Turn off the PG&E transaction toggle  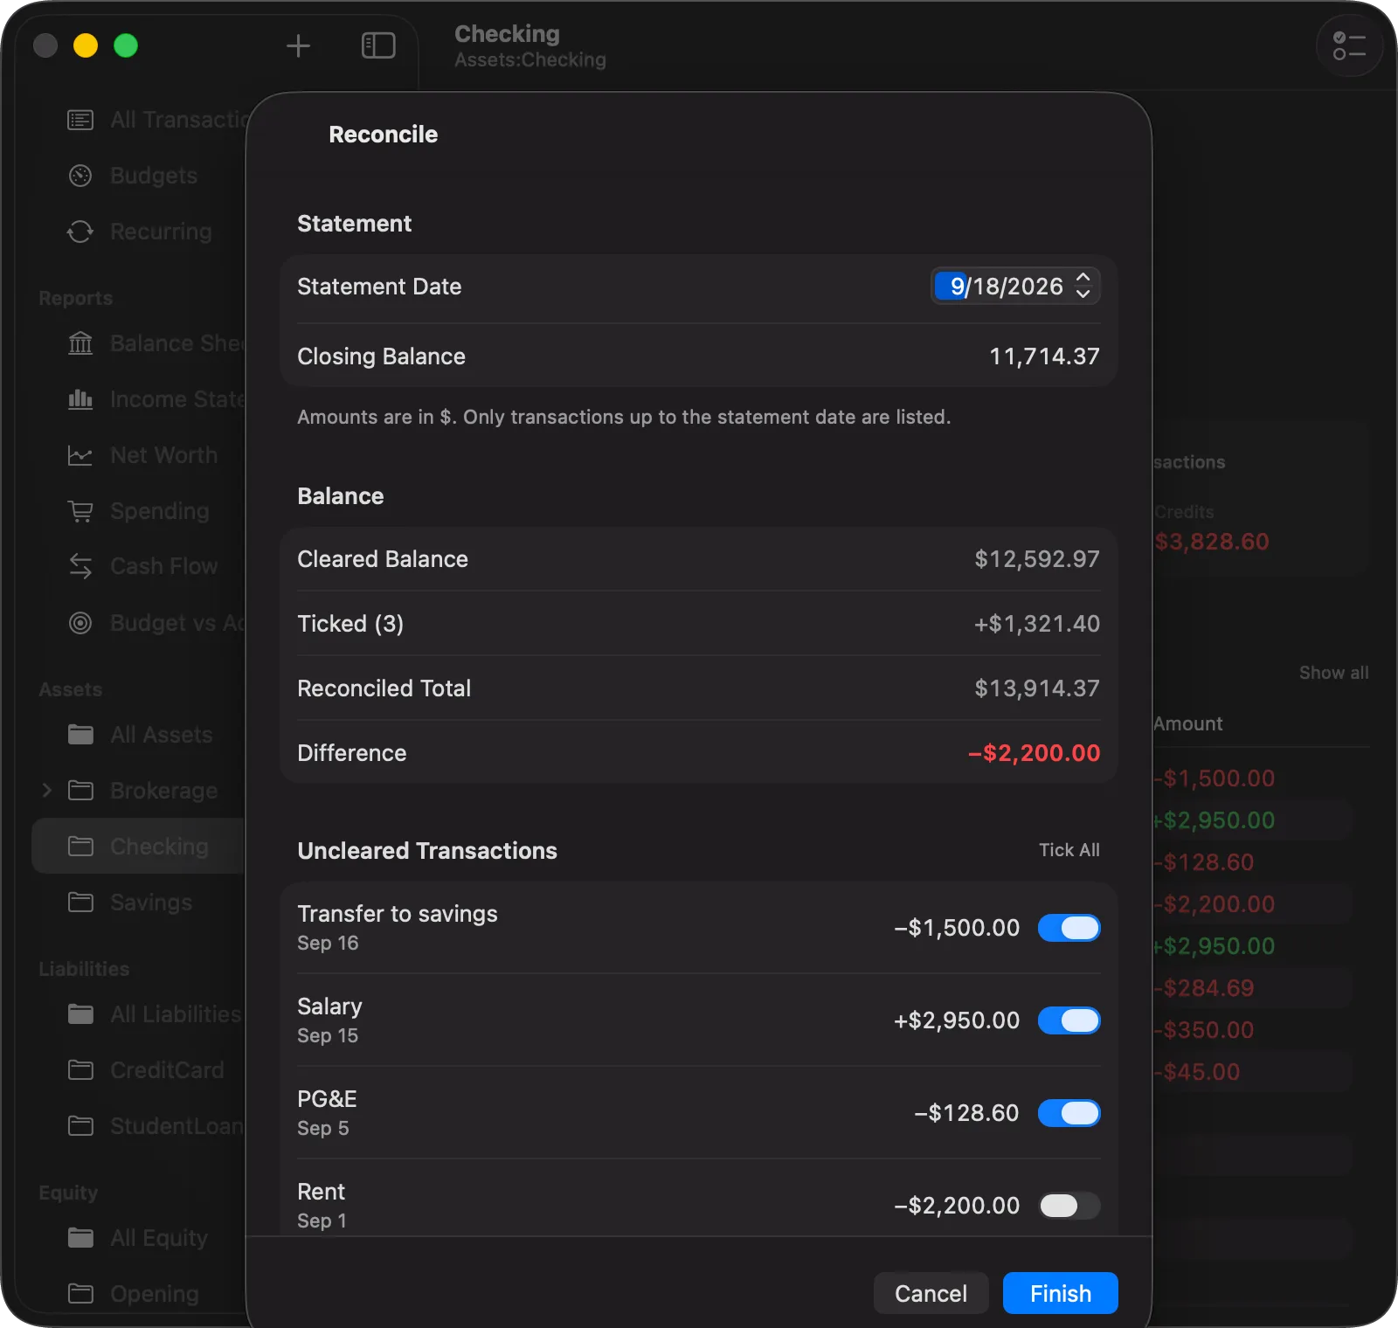click(x=1069, y=1113)
